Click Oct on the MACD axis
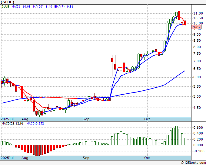Screen dimensions: 206x165 coord(147,158)
